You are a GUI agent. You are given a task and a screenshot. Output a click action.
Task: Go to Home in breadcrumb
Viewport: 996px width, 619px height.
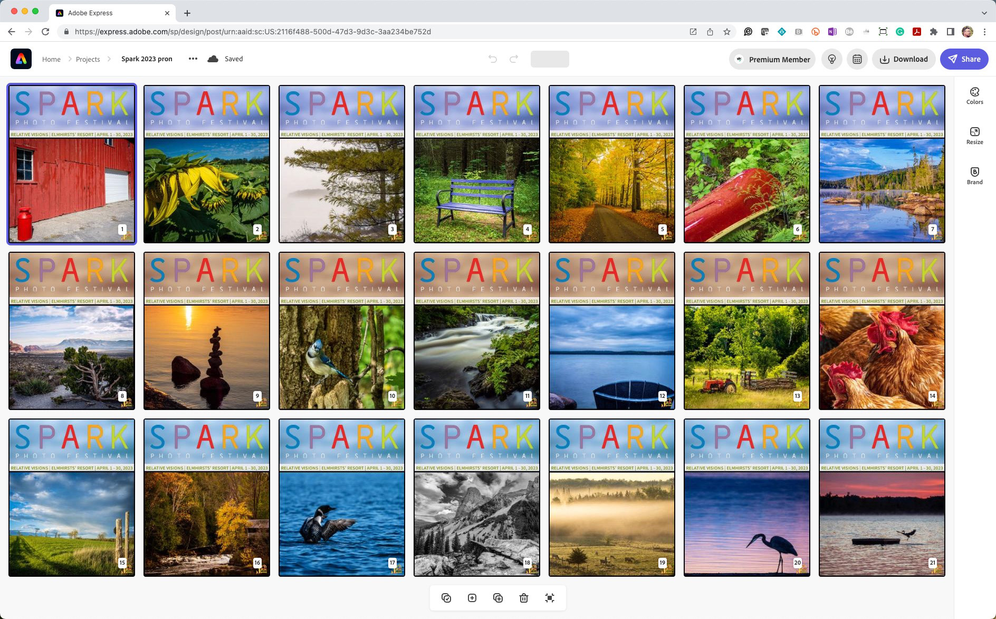click(x=51, y=59)
